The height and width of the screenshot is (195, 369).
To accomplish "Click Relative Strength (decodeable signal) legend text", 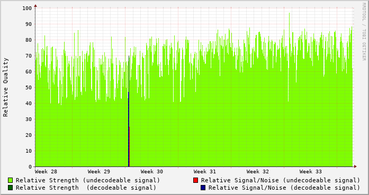I will tap(86, 188).
